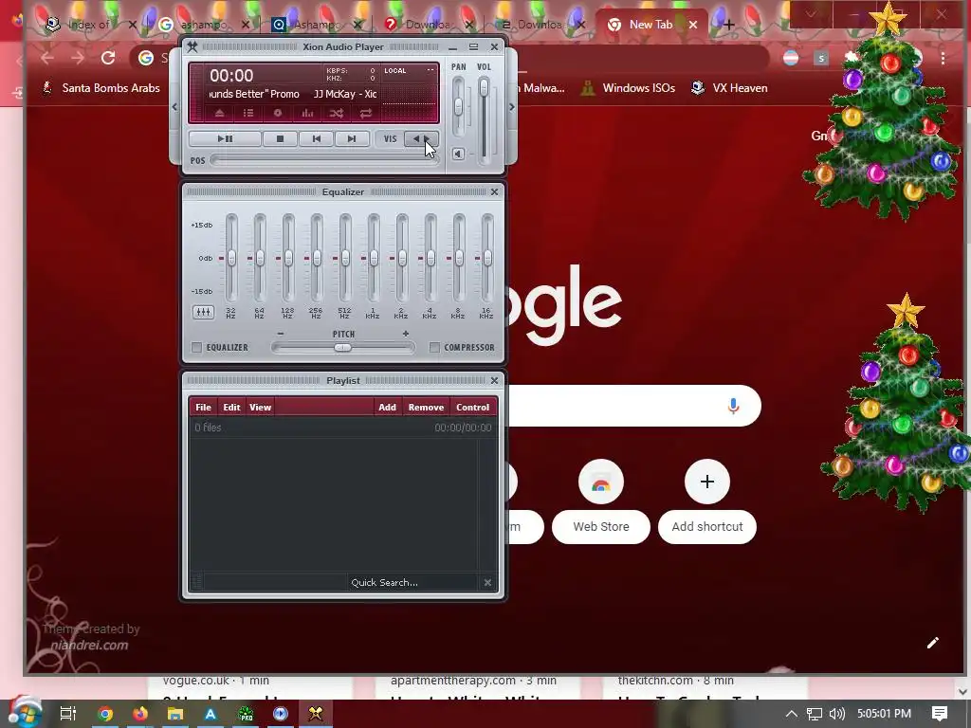The image size is (971, 728).
Task: Open the playlist Edit menu
Action: pos(231,407)
